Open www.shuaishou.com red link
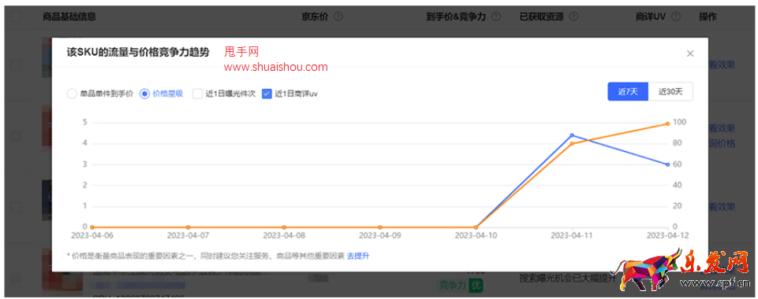 (275, 67)
